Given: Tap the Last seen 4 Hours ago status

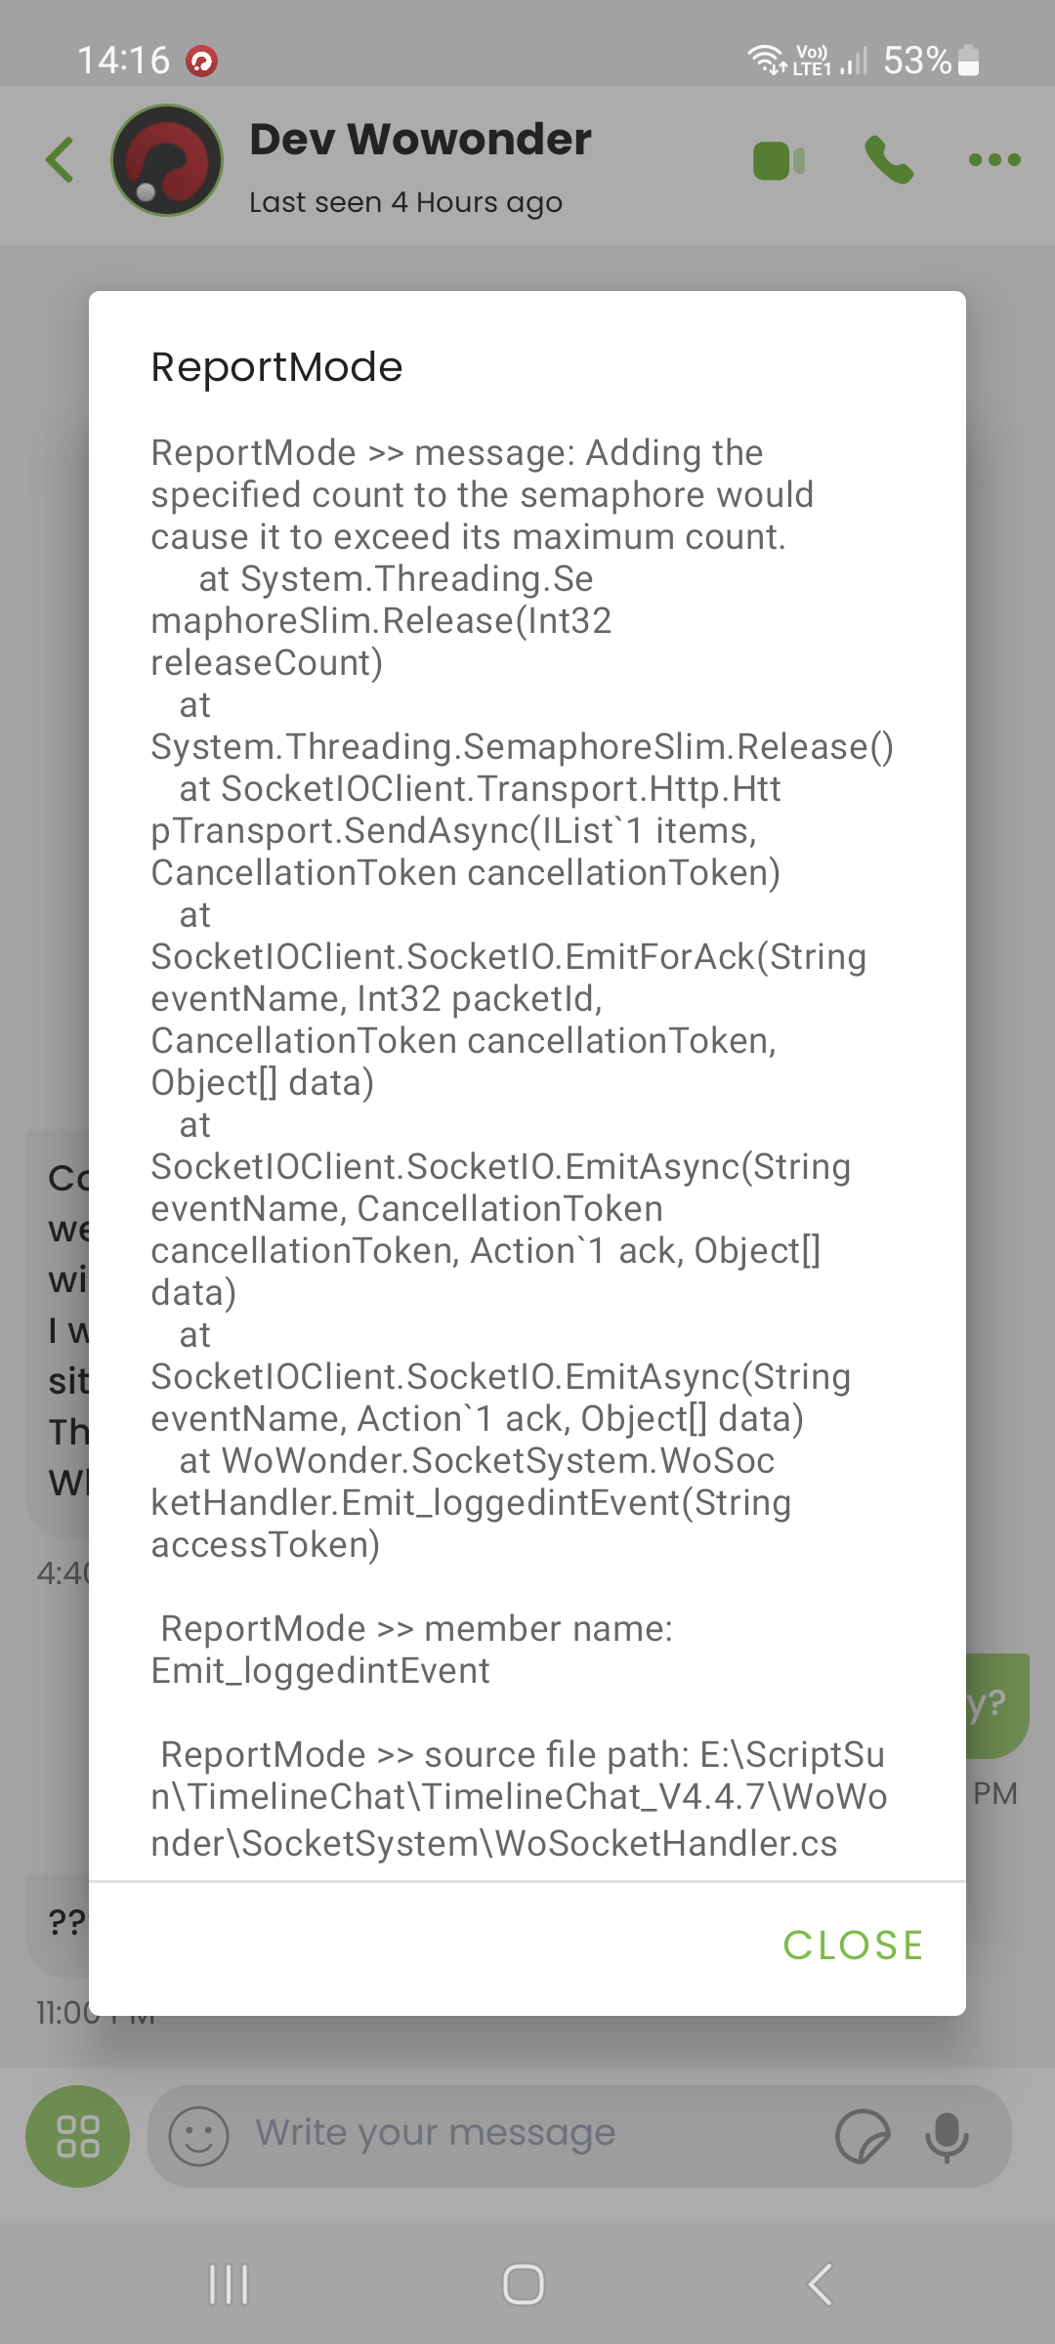Looking at the screenshot, I should [405, 202].
